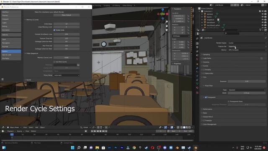The image size is (268, 151).
Task: Open Preferences hamburger menu icon
Action: pos(3,79)
